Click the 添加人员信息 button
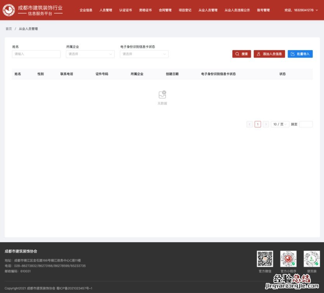 (269, 54)
